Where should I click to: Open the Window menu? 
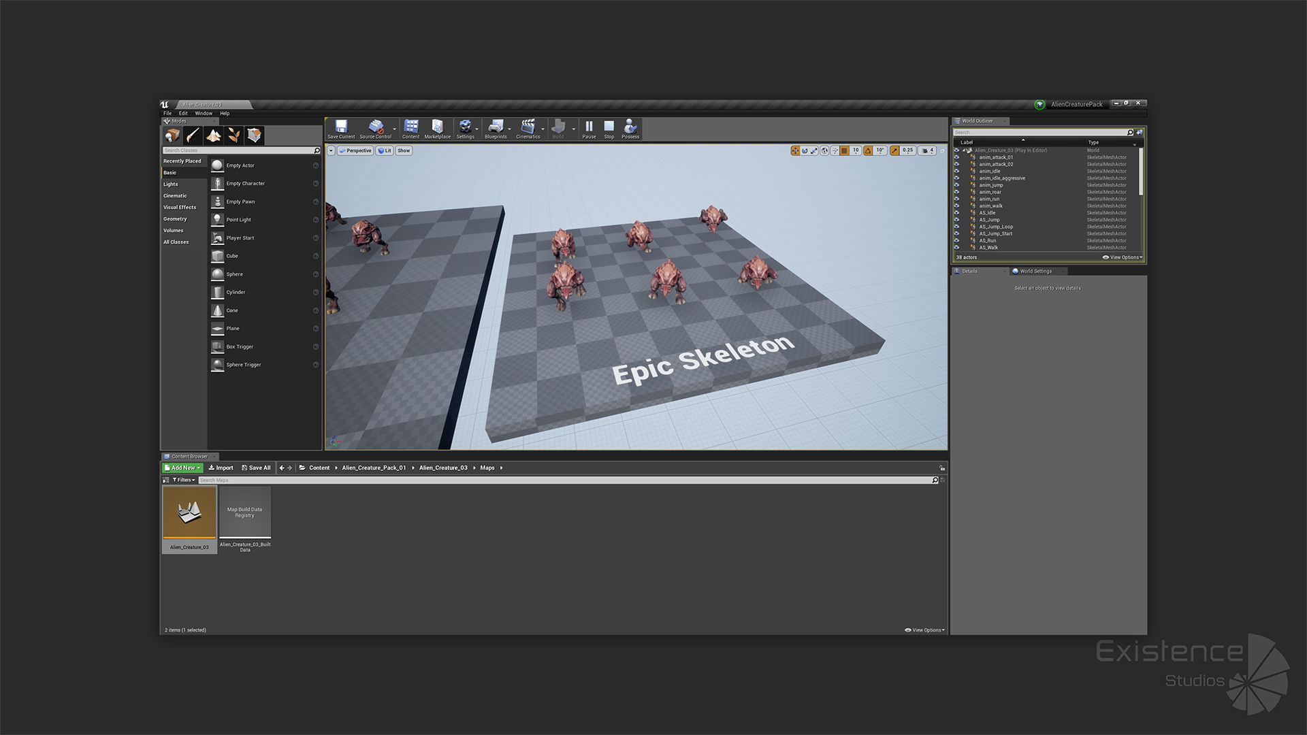[x=204, y=114]
